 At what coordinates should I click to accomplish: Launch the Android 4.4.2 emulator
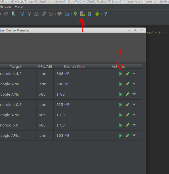(x=121, y=74)
